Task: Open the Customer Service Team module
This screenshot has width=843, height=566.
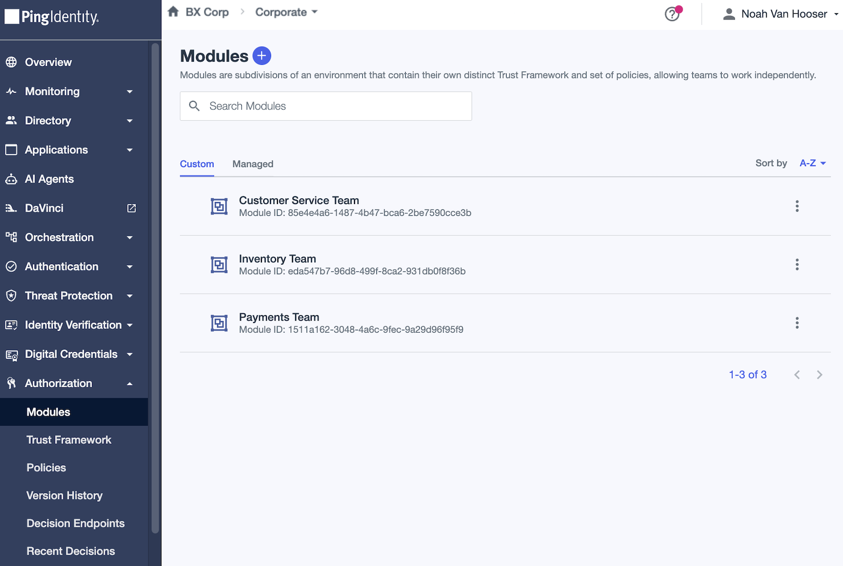Action: 505,207
